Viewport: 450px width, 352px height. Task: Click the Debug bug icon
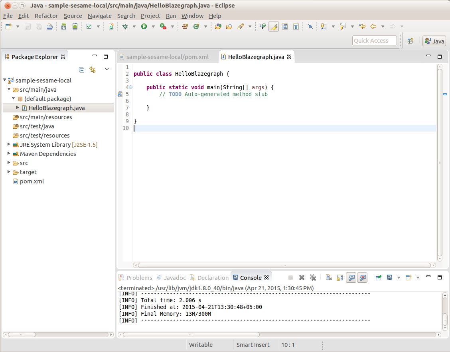click(x=125, y=27)
